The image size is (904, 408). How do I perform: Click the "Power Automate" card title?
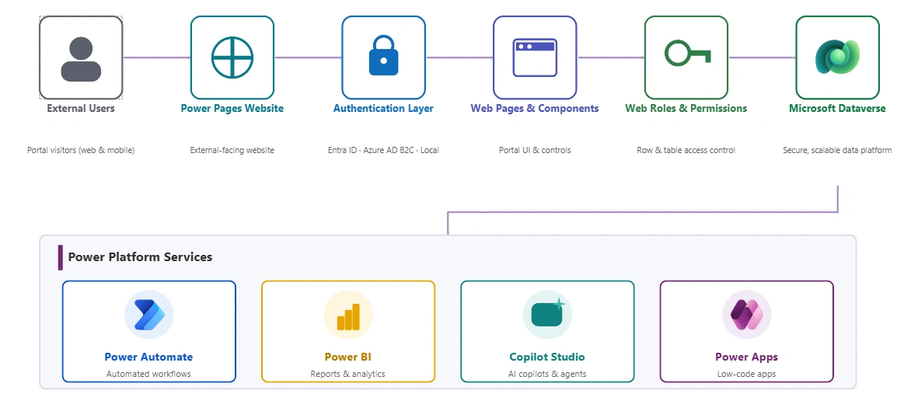click(148, 357)
